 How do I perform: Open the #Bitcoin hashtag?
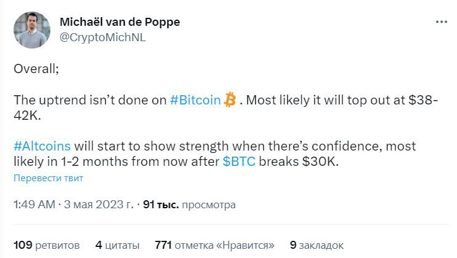click(x=195, y=100)
